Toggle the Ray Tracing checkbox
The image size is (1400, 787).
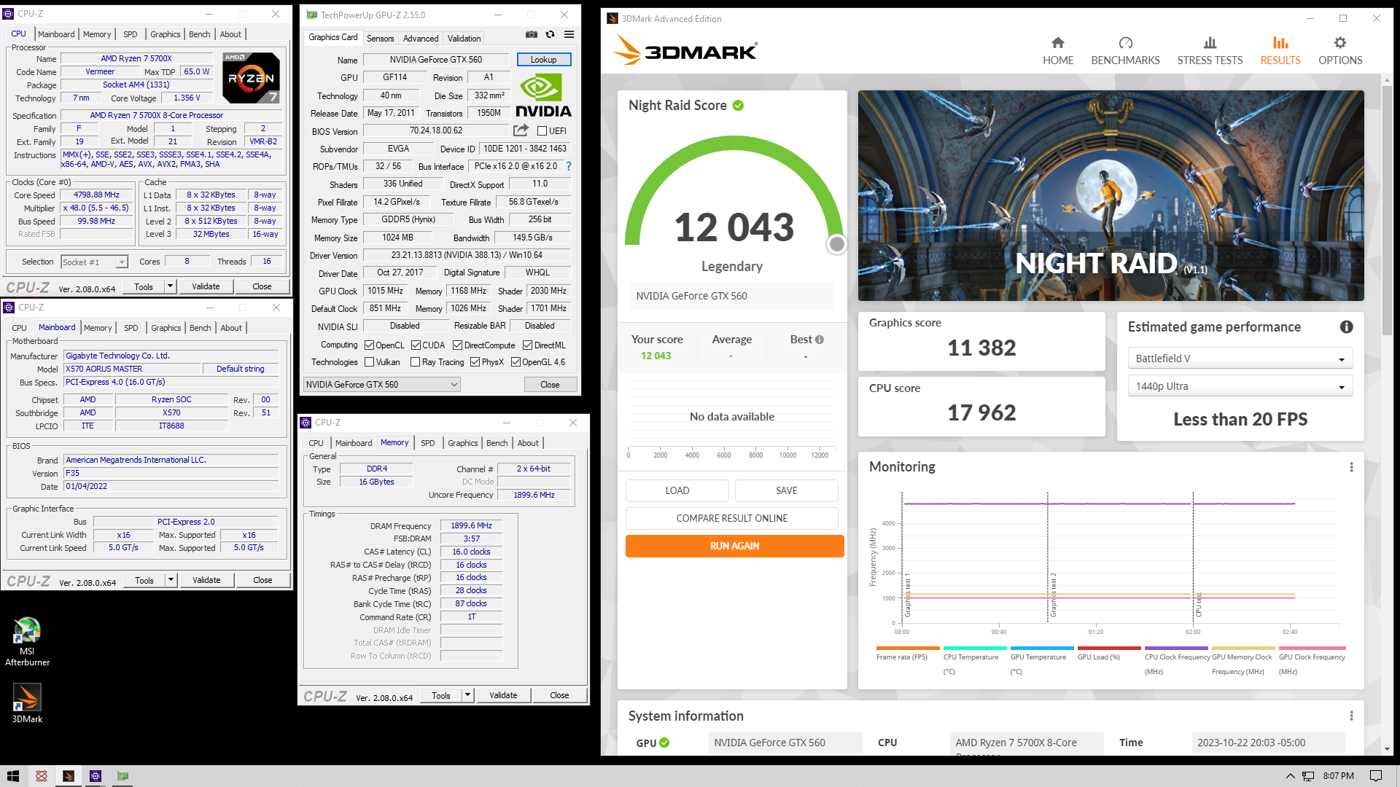tap(415, 362)
